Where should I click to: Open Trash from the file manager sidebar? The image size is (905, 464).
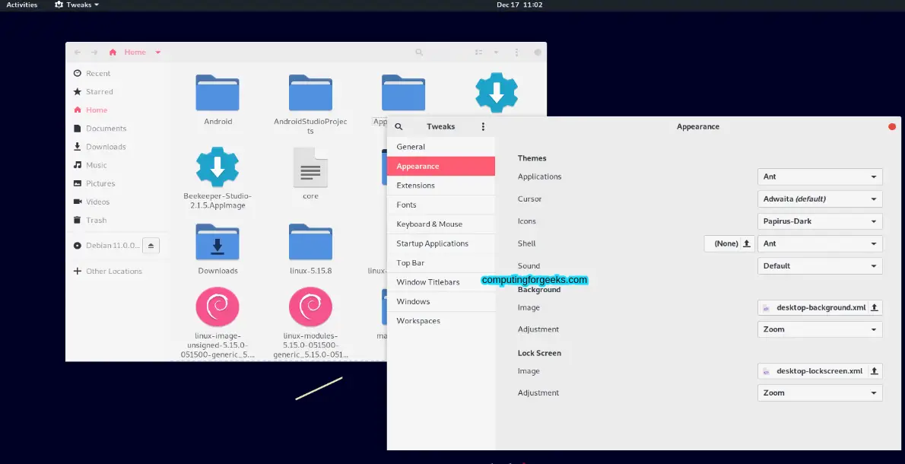point(96,220)
